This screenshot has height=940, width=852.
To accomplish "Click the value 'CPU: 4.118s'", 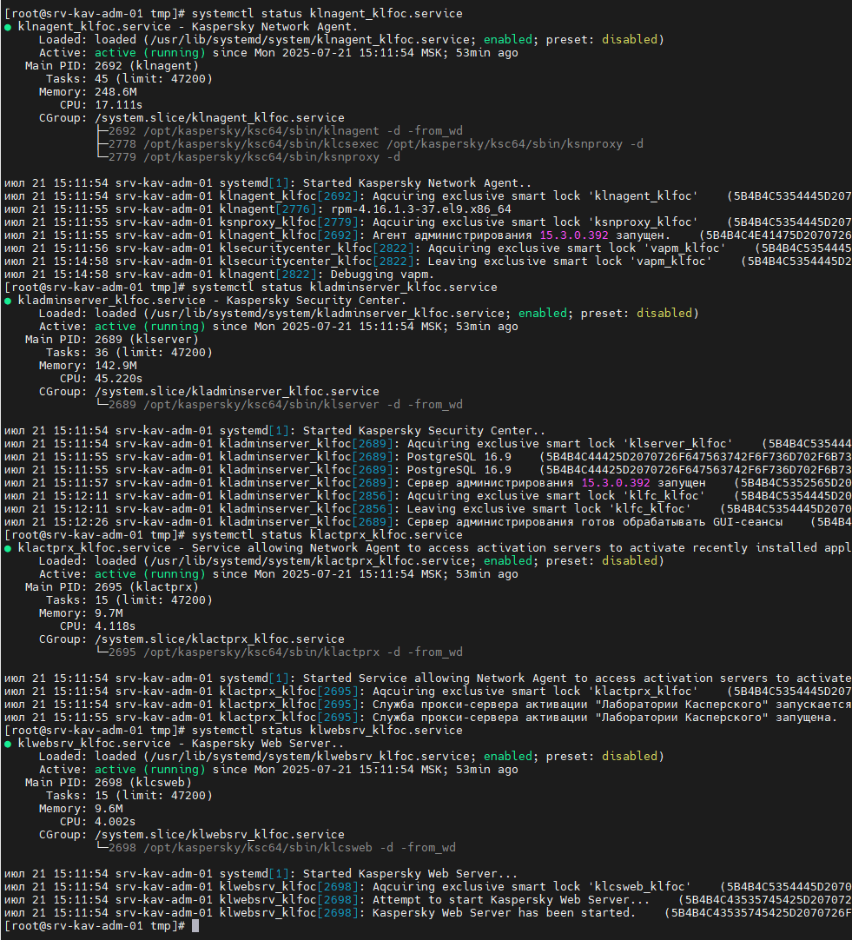I will pos(97,626).
